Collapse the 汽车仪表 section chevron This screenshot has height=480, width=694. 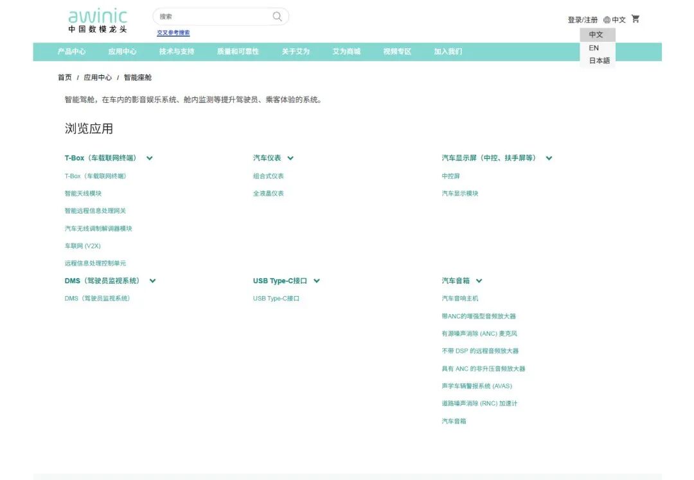click(290, 158)
